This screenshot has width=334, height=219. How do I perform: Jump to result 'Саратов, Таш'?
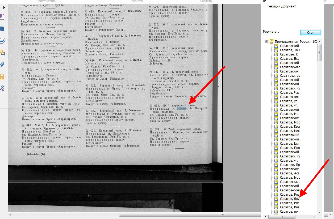(290, 50)
